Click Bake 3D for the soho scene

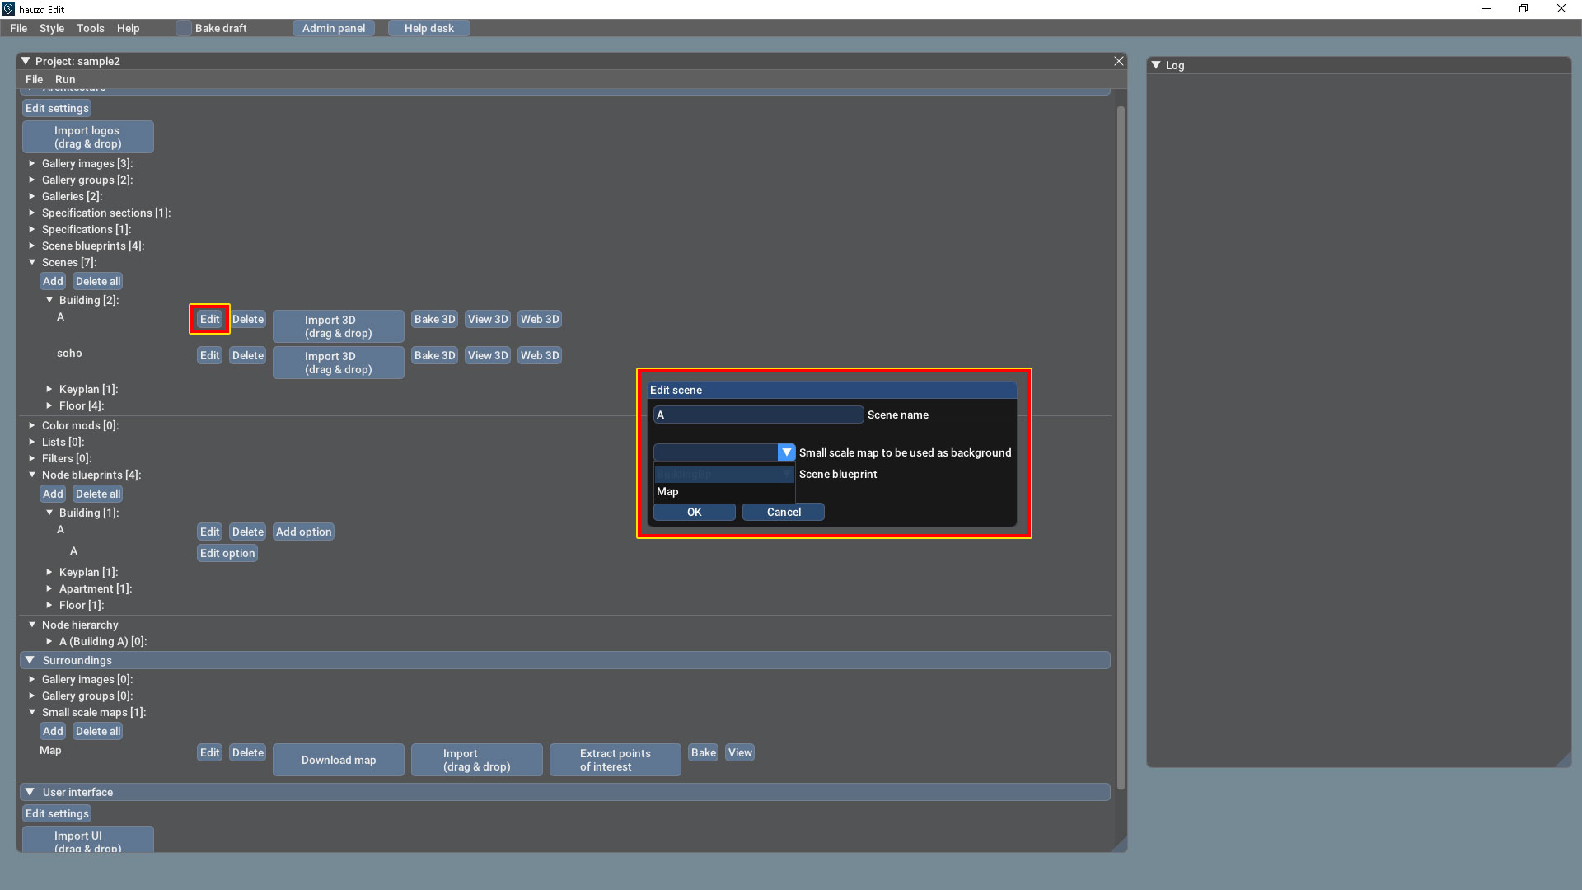pyautogui.click(x=434, y=355)
